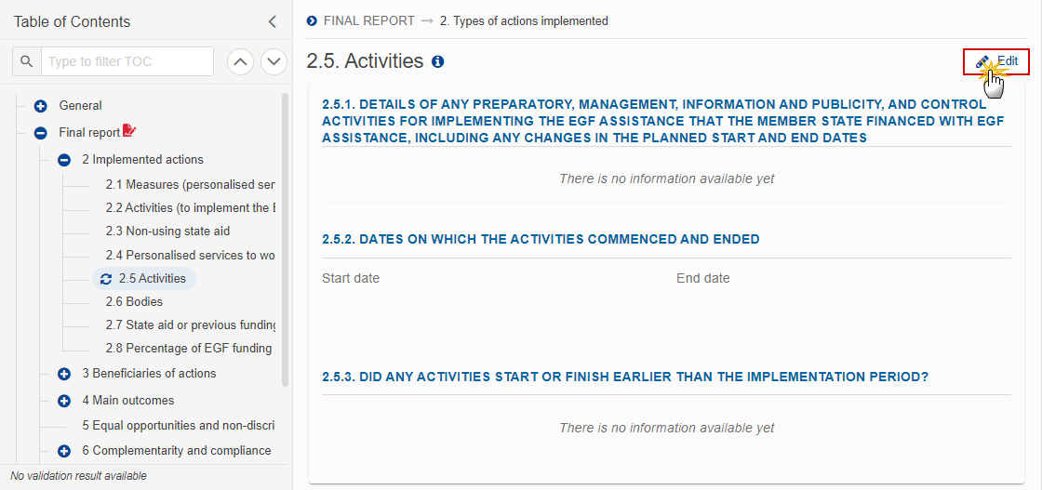The image size is (1042, 490).
Task: Collapse the Final report node
Action: [41, 133]
